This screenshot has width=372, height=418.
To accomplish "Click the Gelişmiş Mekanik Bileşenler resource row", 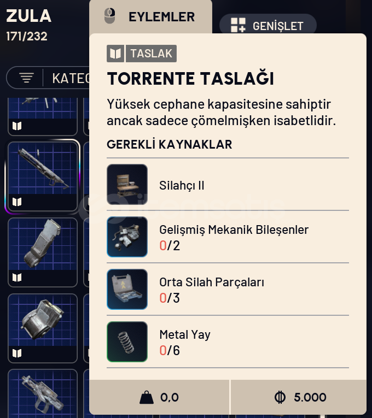I will 228,237.
